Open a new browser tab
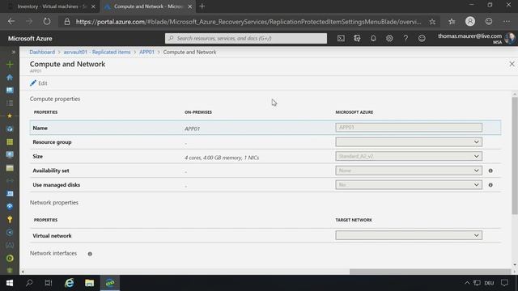The width and height of the screenshot is (518, 291). point(202,6)
